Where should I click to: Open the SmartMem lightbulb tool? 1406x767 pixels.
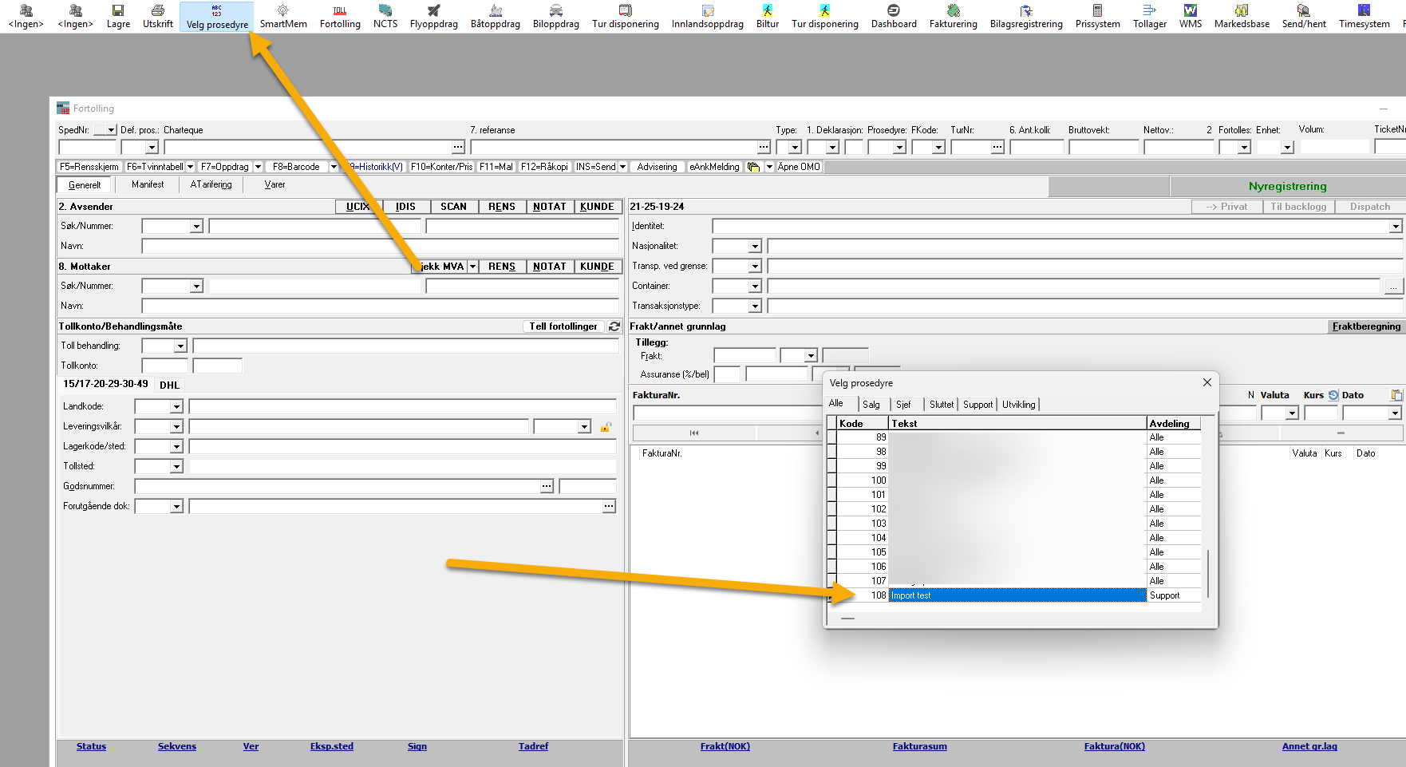click(282, 15)
